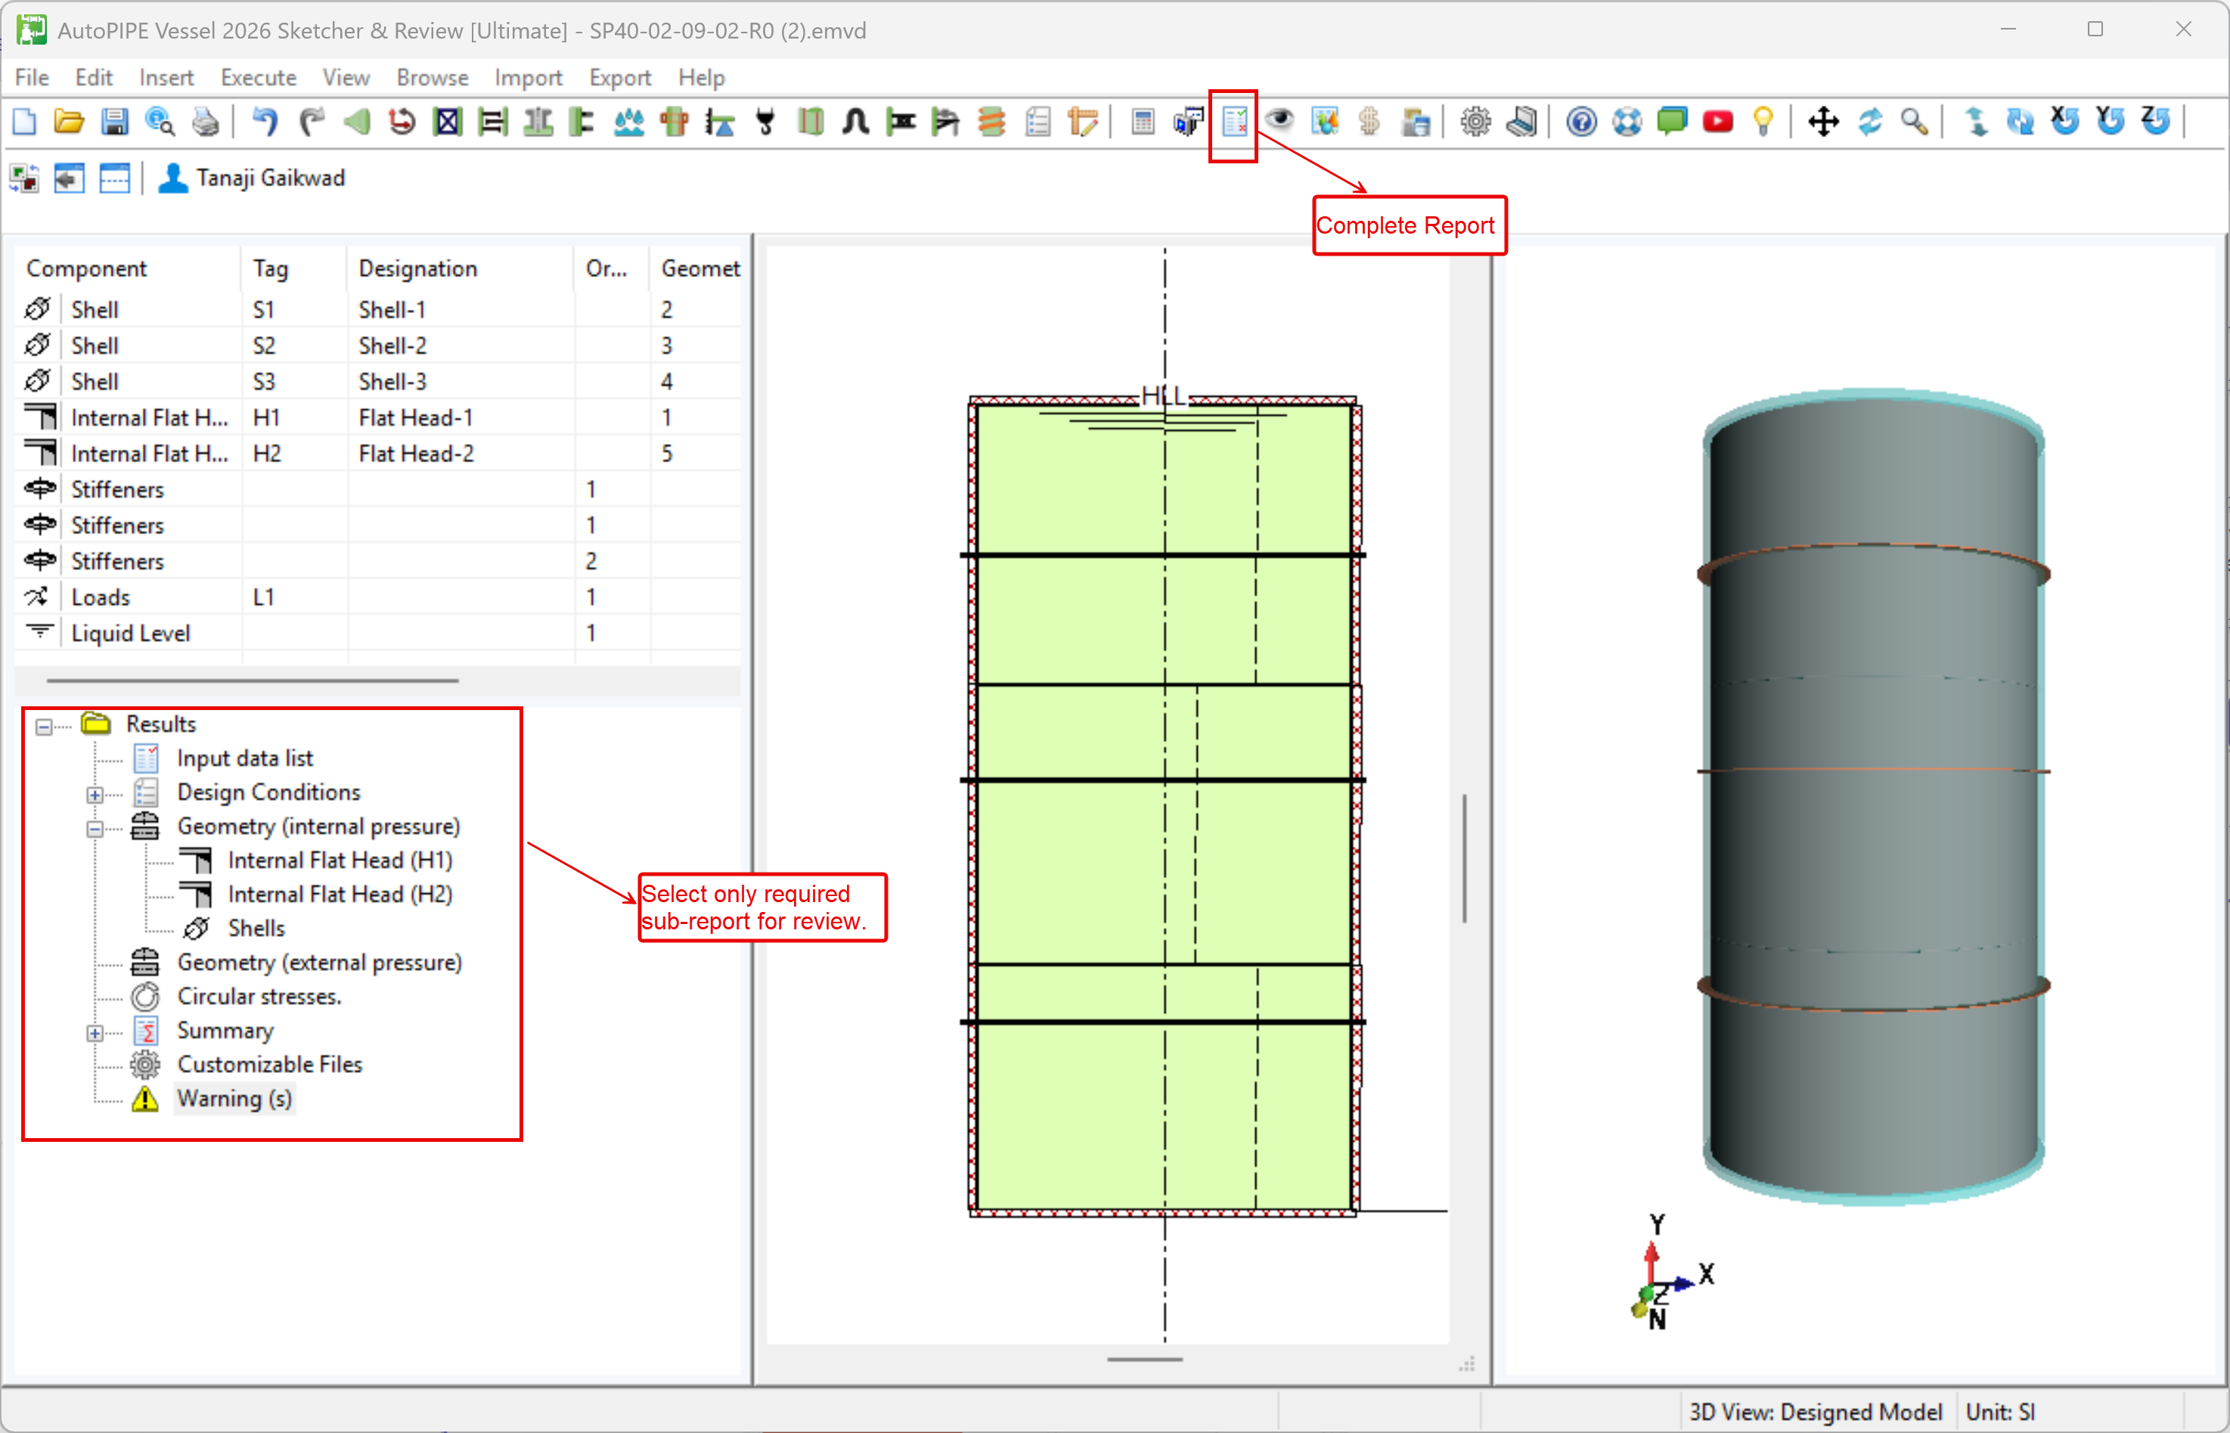Click the component list horizontal scrollbar
This screenshot has height=1433, width=2230.
tap(252, 681)
